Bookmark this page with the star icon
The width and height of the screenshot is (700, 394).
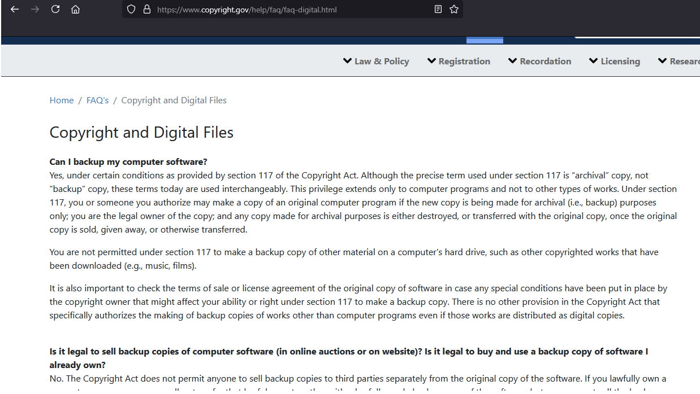click(x=454, y=9)
